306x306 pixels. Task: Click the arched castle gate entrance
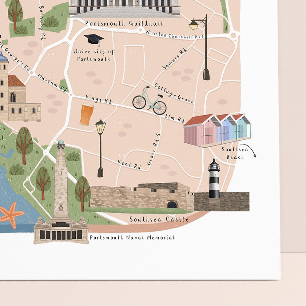point(172,205)
